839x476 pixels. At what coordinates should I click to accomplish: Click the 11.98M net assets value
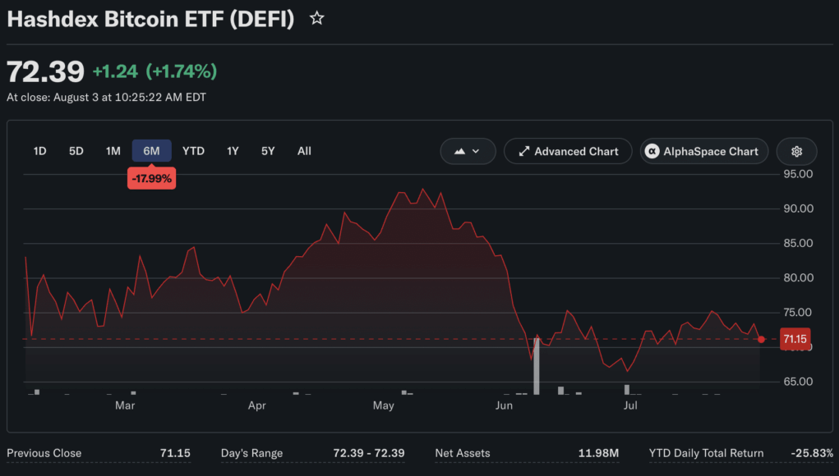[598, 453]
